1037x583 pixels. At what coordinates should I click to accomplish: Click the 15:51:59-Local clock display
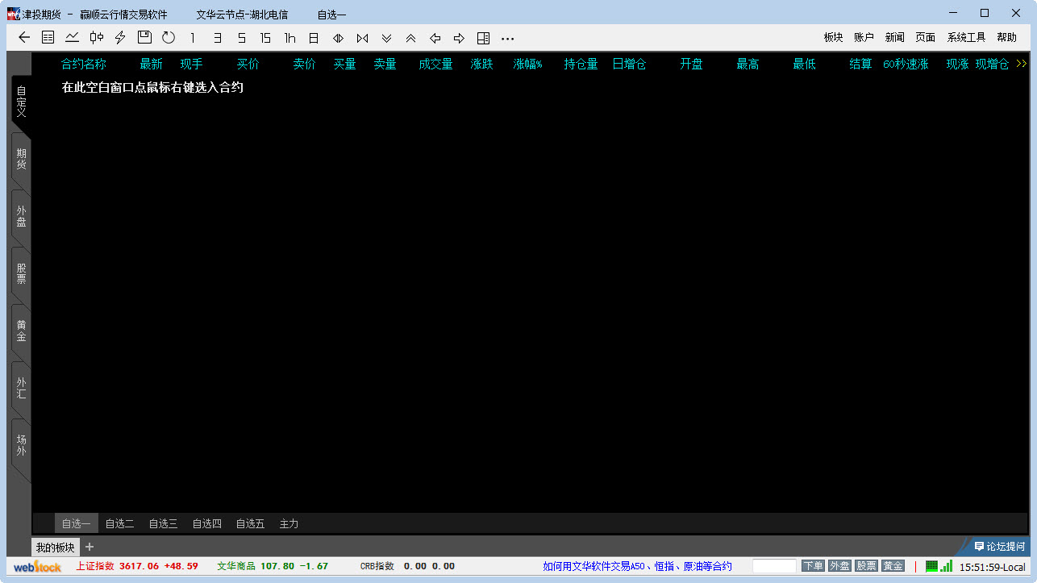tap(992, 567)
